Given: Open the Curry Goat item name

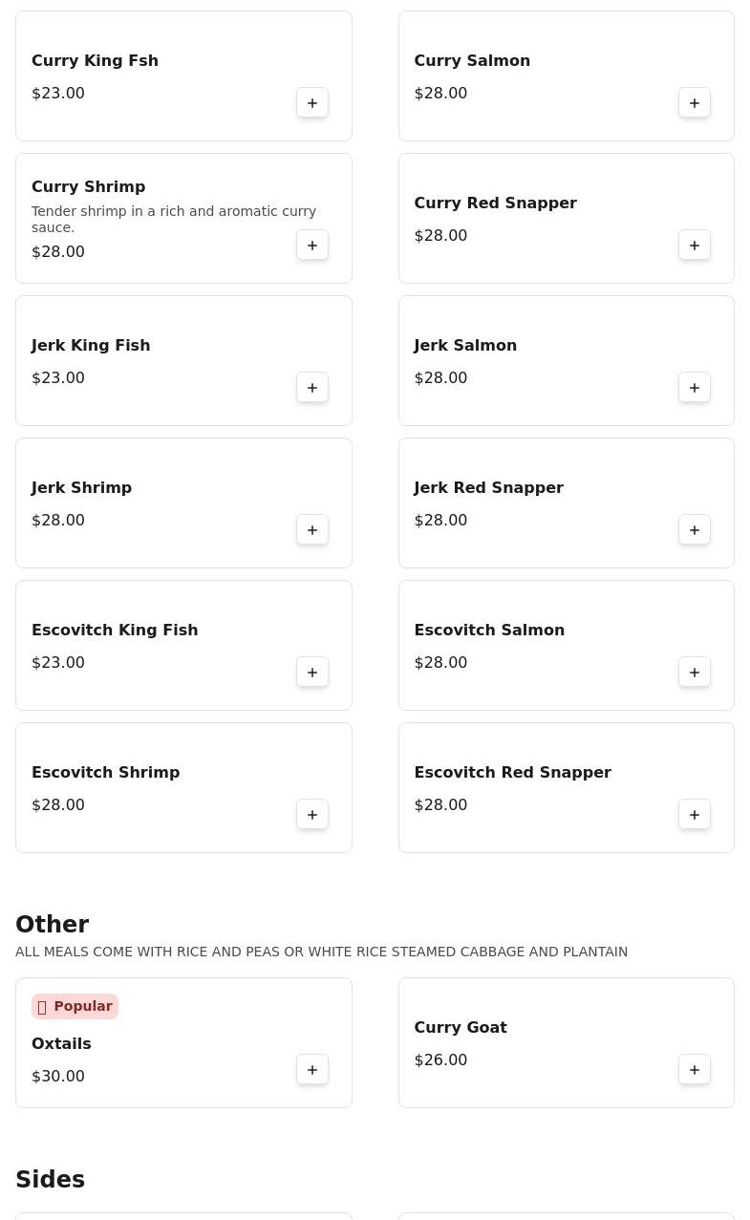Looking at the screenshot, I should click(460, 1027).
